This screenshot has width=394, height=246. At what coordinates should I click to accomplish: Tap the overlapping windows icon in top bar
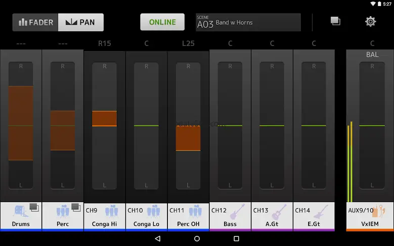[335, 21]
